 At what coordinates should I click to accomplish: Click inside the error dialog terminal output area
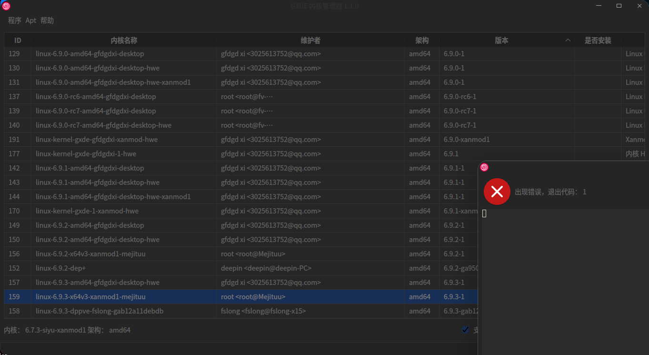[565, 282]
